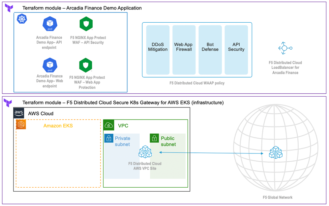The image size is (329, 206).
Task: Click the 'F5 Distributed Cloud AWS VPC Site' label
Action: pyautogui.click(x=145, y=166)
